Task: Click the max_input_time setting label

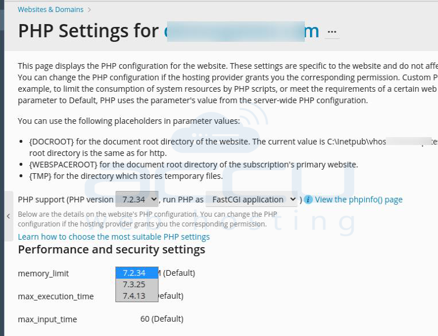Action: [48, 319]
